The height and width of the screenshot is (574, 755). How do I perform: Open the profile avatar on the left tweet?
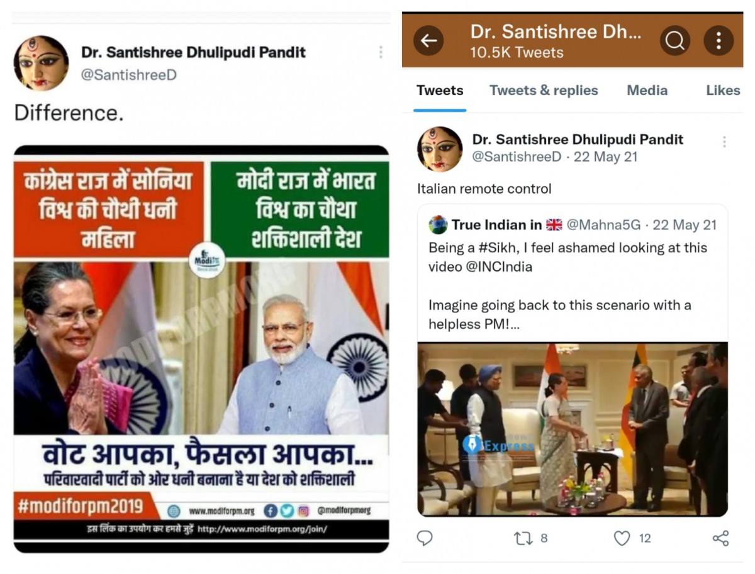pyautogui.click(x=42, y=63)
